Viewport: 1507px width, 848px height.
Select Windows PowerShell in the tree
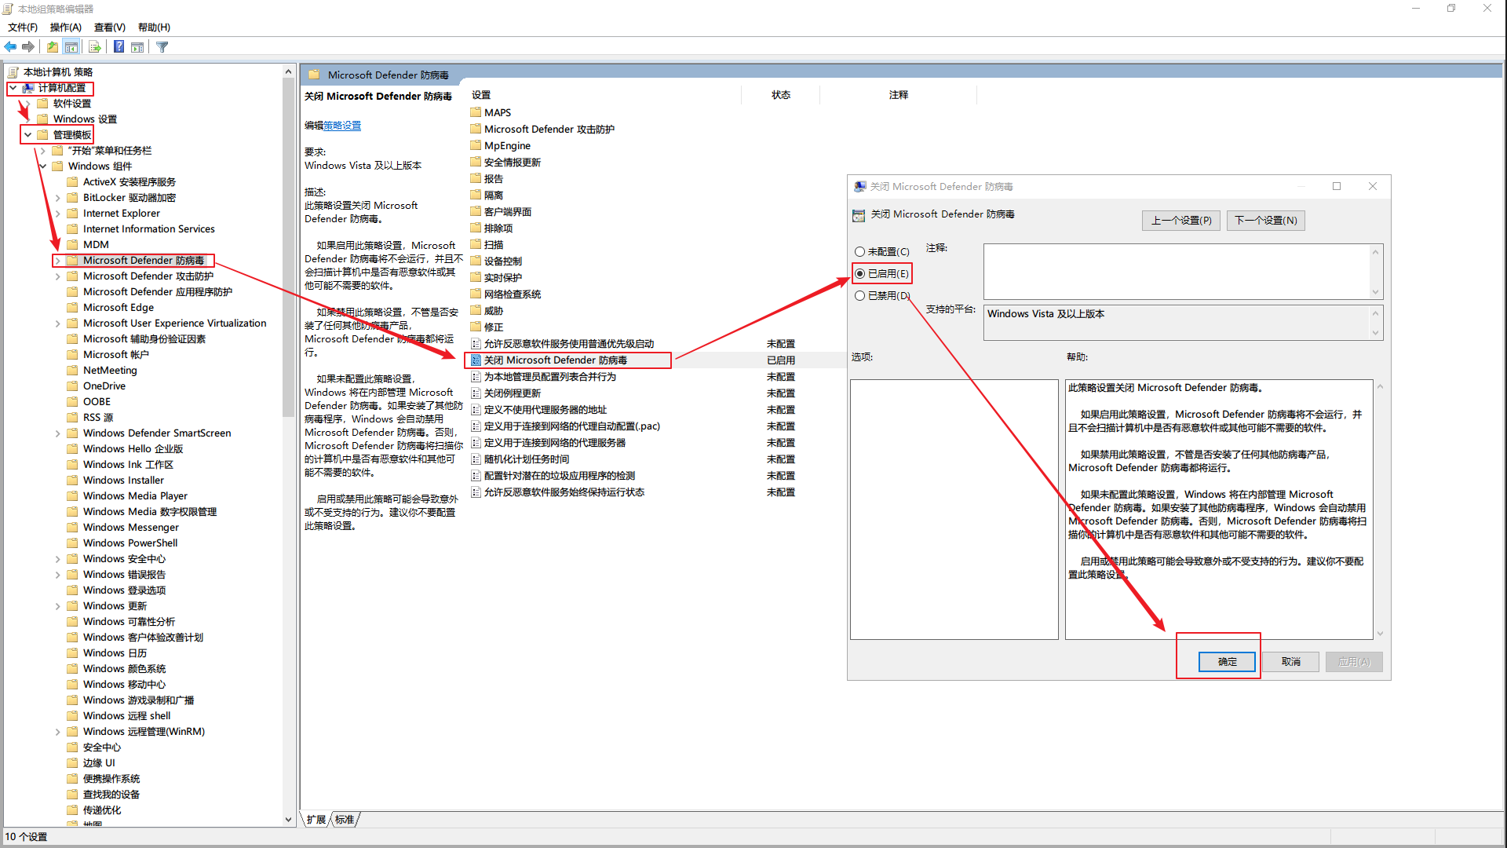point(130,543)
